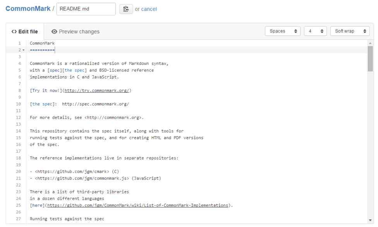Place cursor on 'CommonMark' heading text line 1
Screen dimensions: 378x227
pos(42,43)
